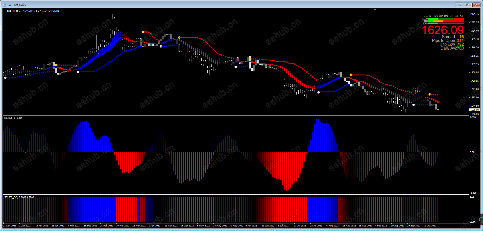Open the dropdown triangle beside GOLD#,Daily

click(x=5, y=11)
